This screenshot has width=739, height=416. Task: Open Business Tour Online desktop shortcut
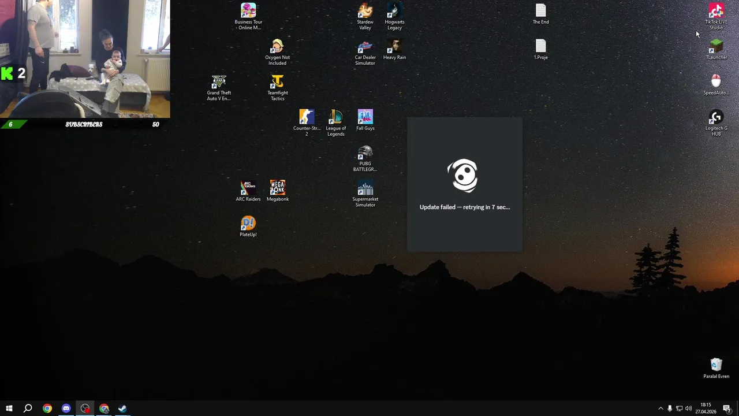click(x=248, y=16)
